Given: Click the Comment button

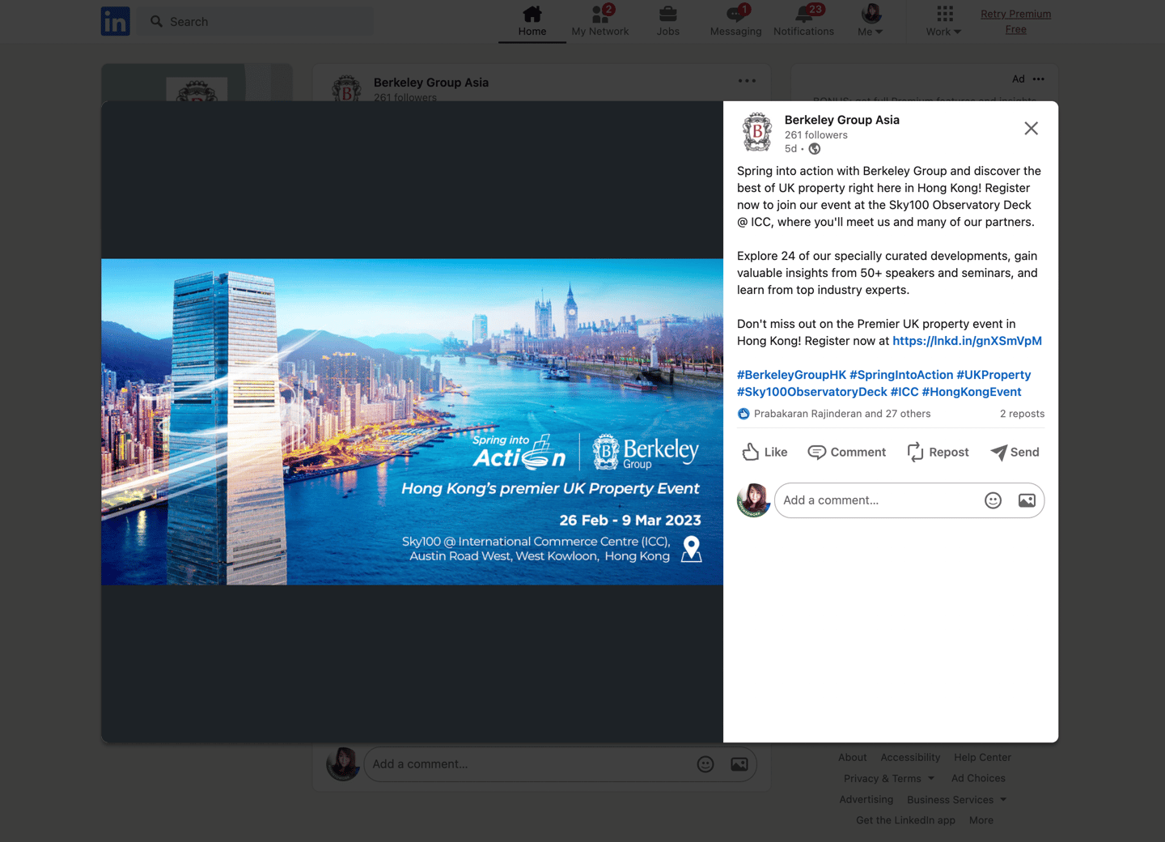Looking at the screenshot, I should coord(847,452).
